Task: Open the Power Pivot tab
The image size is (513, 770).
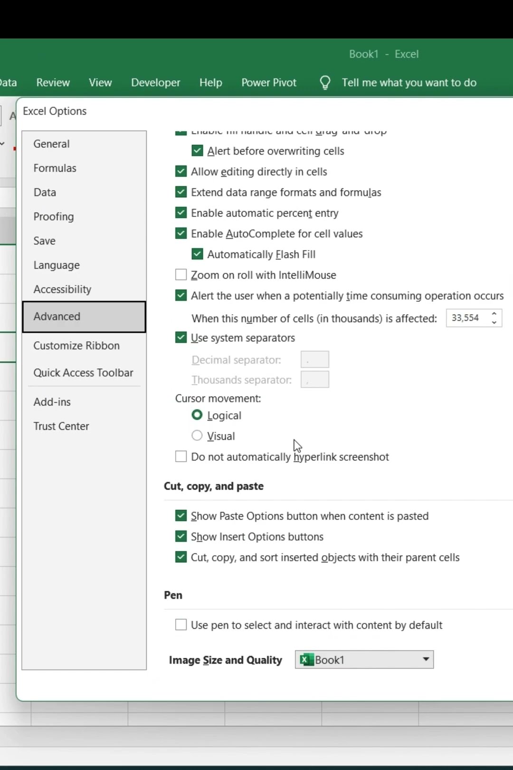Action: pos(269,83)
